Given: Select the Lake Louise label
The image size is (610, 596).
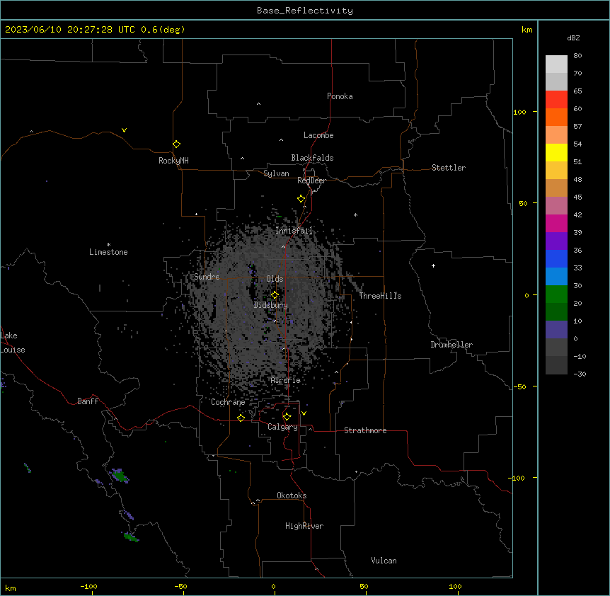Looking at the screenshot, I should pos(13,343).
